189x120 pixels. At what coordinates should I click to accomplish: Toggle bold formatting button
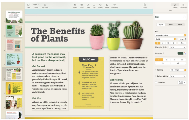[158, 43]
